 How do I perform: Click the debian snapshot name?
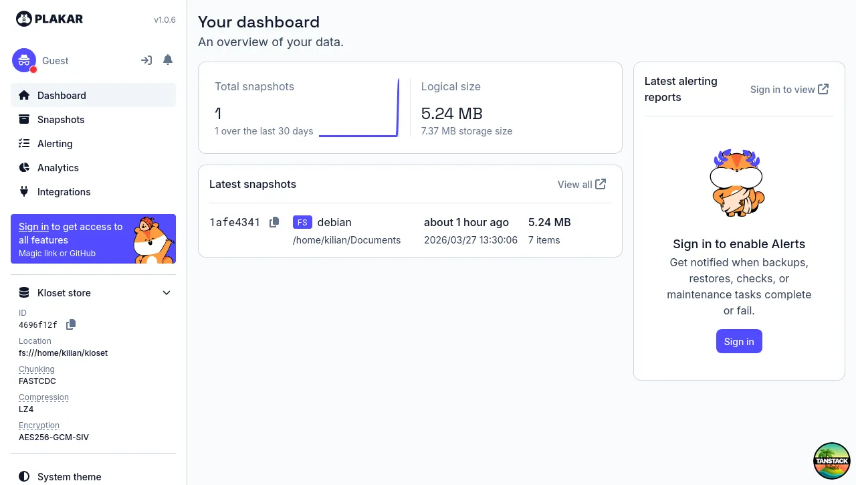click(x=334, y=222)
